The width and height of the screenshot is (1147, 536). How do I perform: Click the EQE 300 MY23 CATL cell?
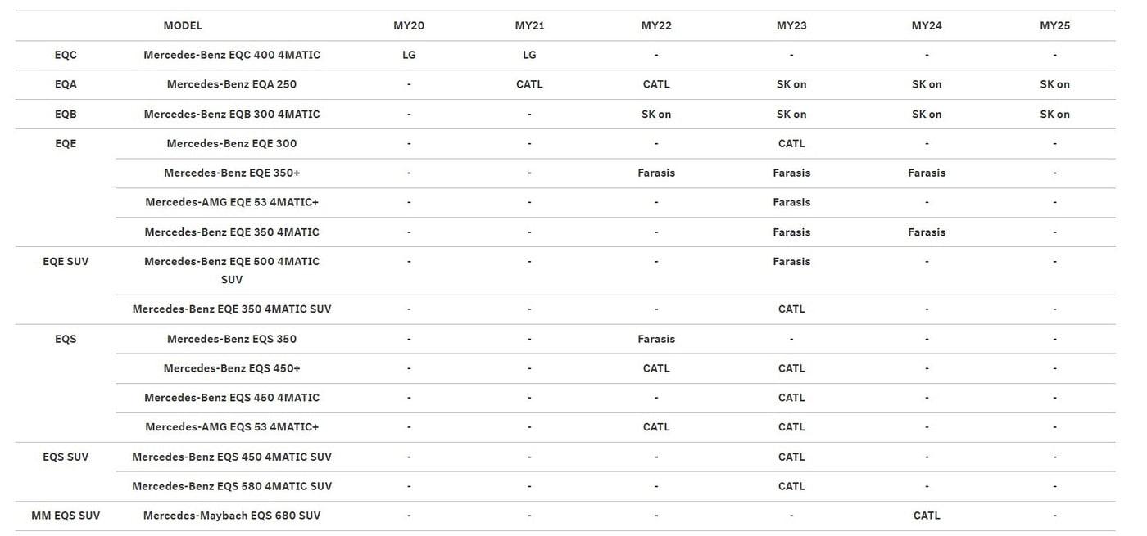pyautogui.click(x=791, y=143)
